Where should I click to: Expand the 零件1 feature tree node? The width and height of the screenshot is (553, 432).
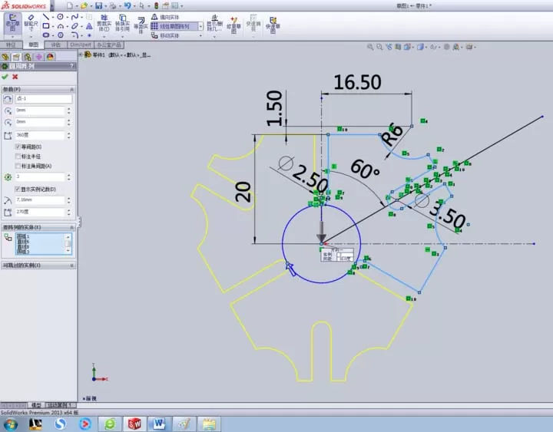coord(81,54)
